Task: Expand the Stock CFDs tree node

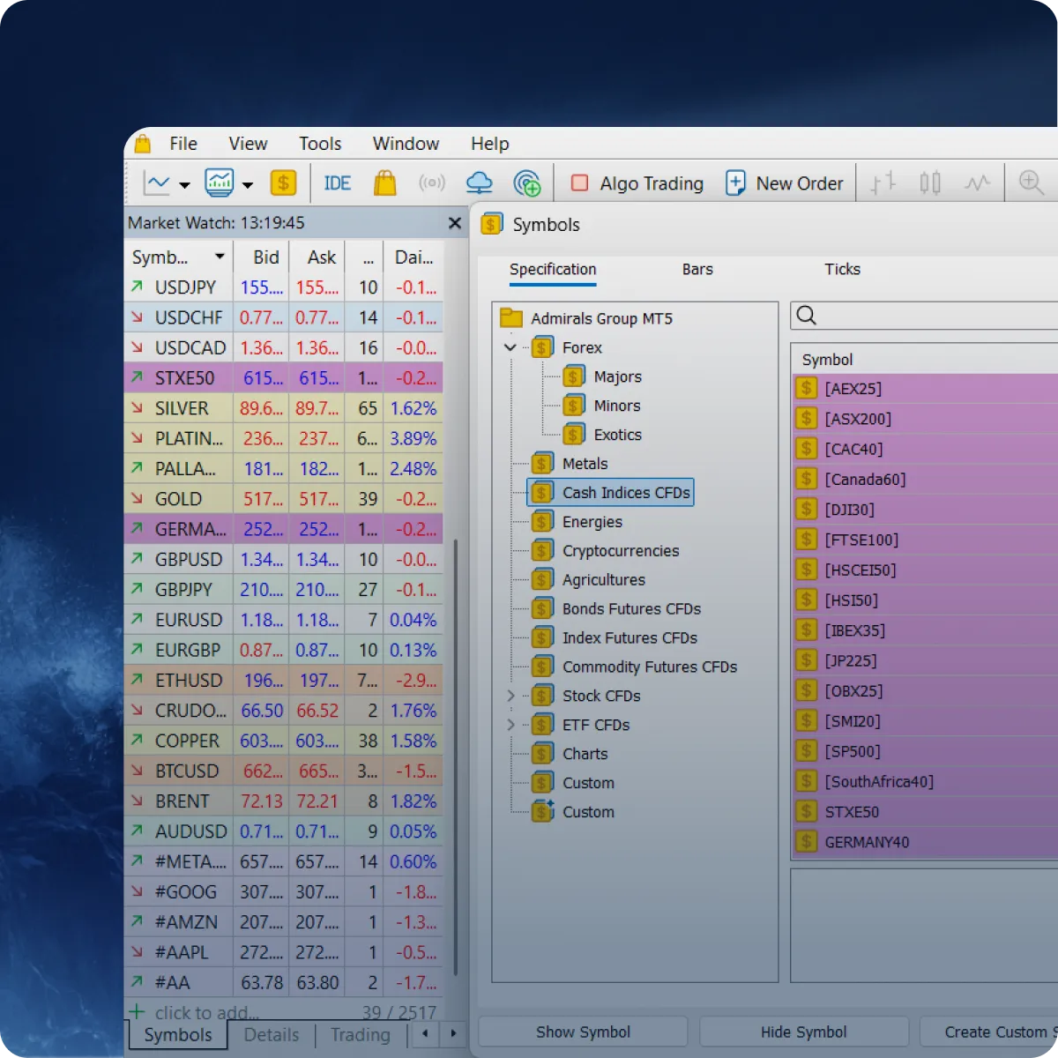Action: click(x=510, y=696)
